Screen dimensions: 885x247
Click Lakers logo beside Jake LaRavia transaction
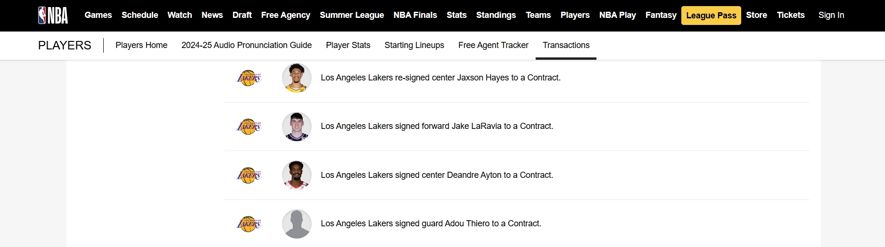click(249, 126)
